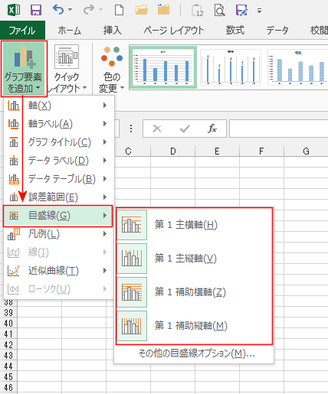
Task: Open the グラフ要素を追加 dropdown
Action: pos(24,69)
